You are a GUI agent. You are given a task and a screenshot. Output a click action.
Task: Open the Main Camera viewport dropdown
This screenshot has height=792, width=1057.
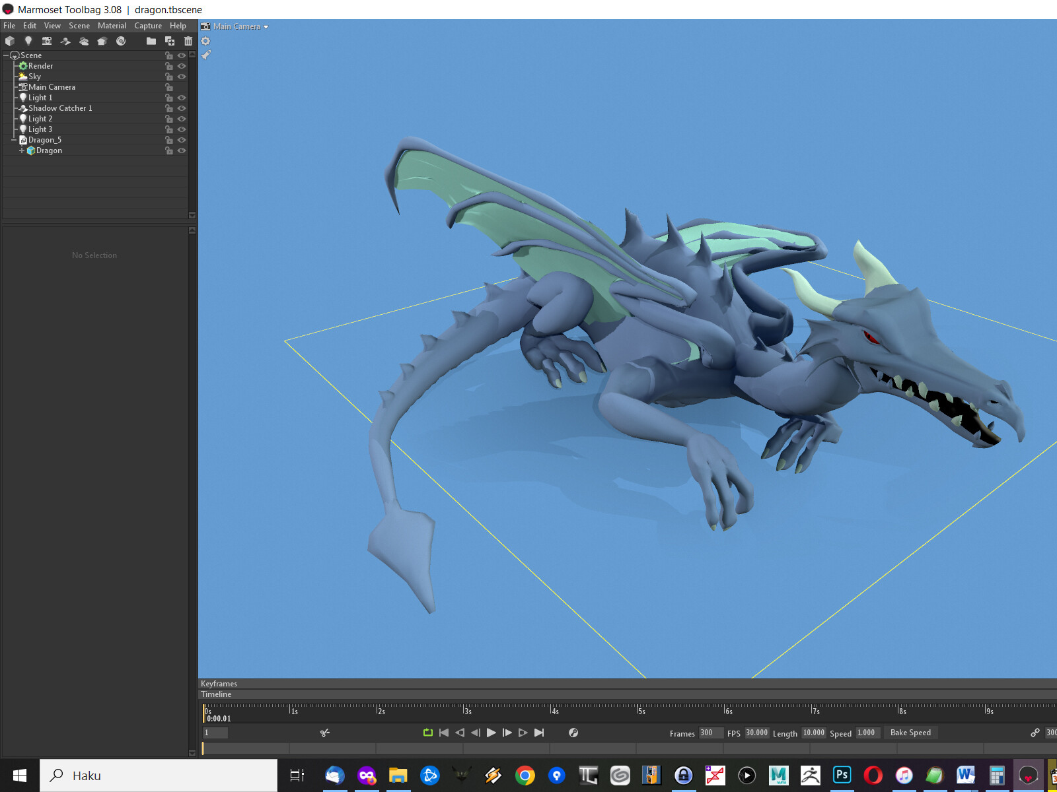tap(266, 27)
